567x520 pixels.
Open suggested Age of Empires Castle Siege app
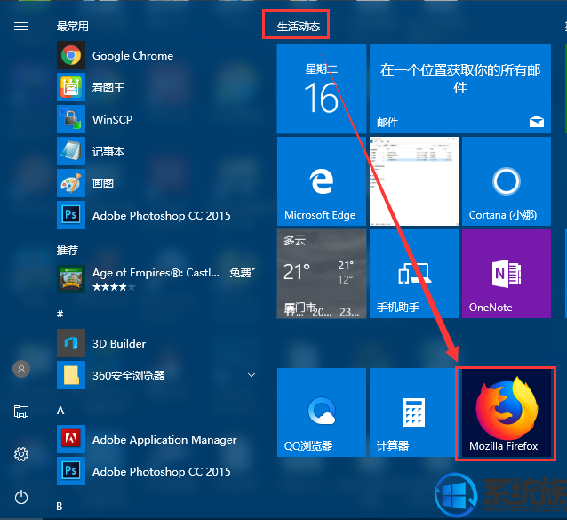157,279
